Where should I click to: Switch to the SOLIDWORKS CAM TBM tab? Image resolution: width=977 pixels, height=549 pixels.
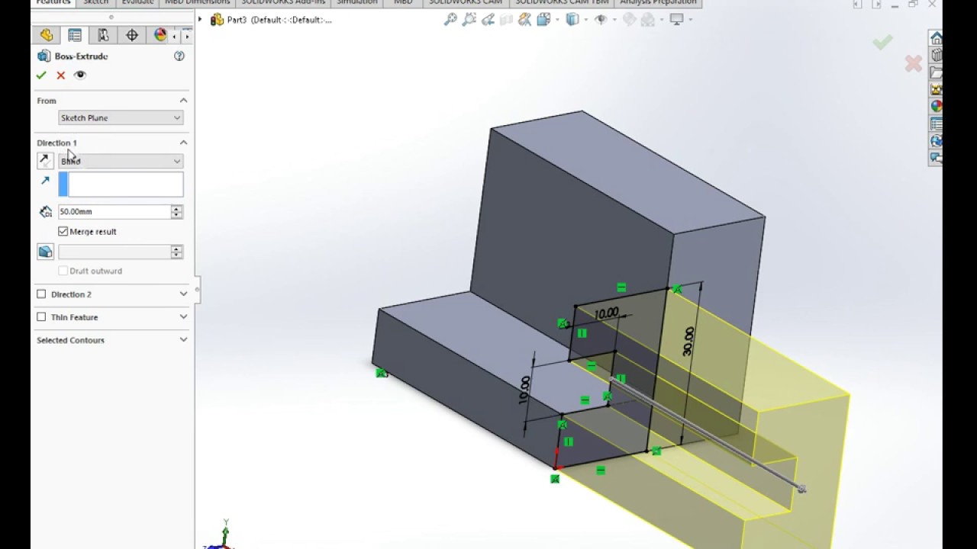pos(562,2)
